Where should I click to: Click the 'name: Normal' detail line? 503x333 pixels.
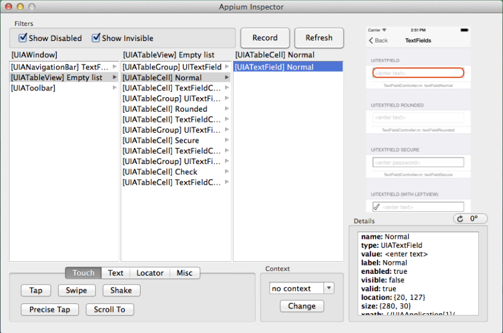coord(385,236)
